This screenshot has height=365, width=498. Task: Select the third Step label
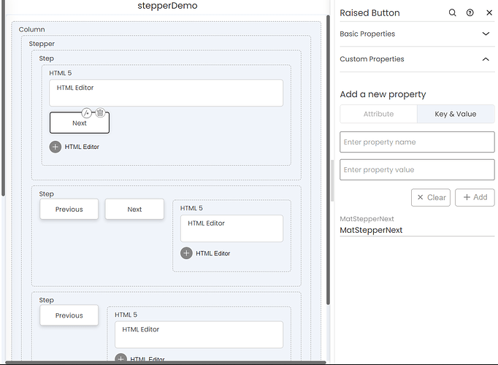point(47,300)
